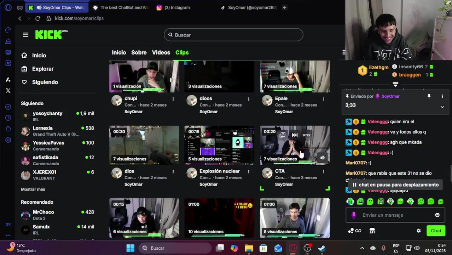Click the channel points infinity icon
Image resolution: width=452 pixels, height=255 pixels.
[x=355, y=231]
